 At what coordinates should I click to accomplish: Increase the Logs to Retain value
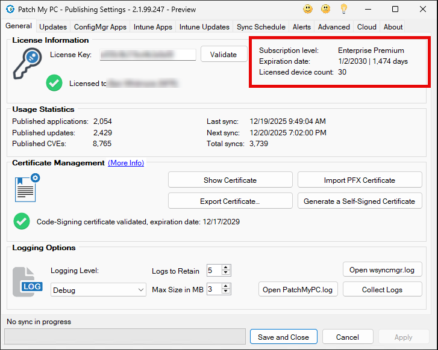click(x=226, y=268)
